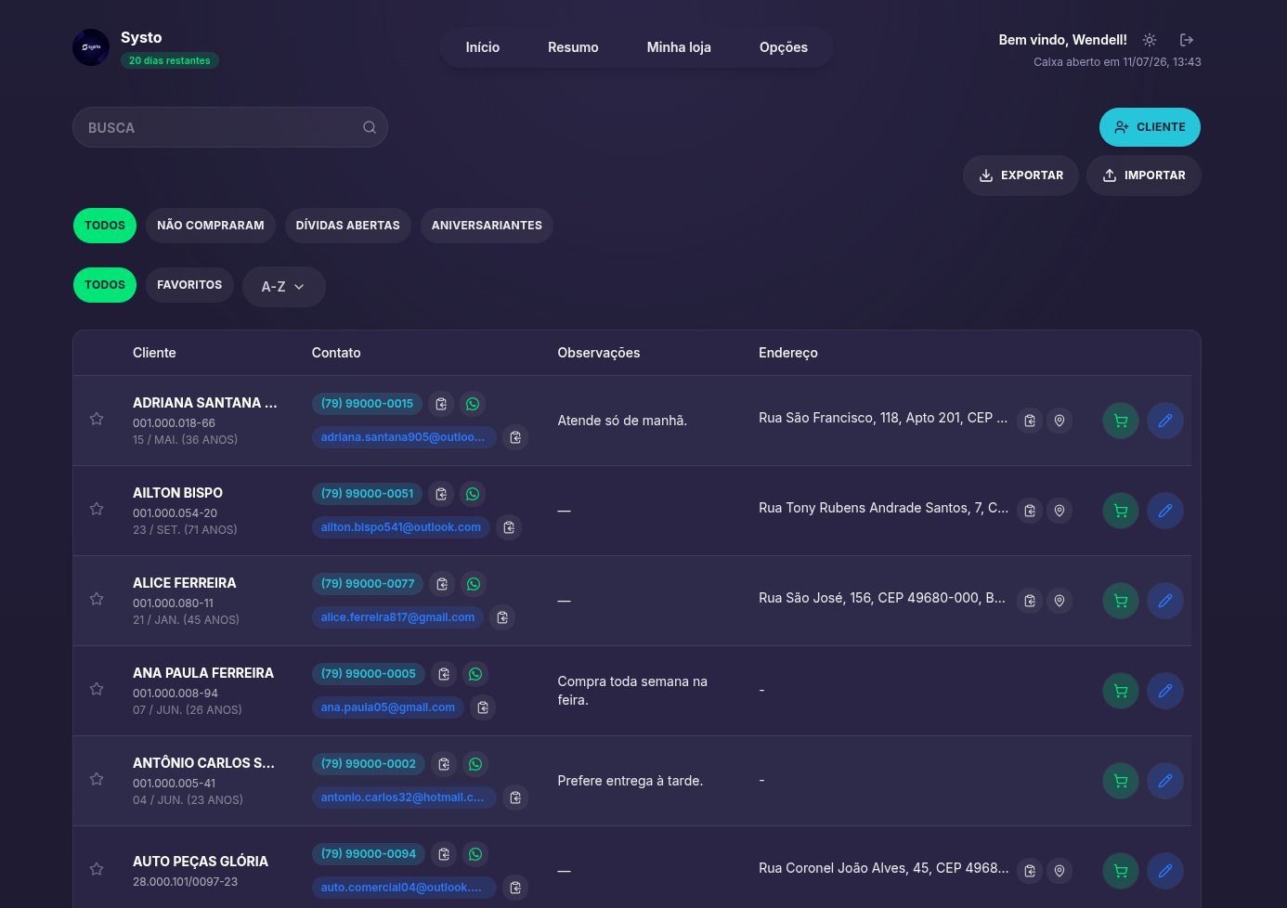The image size is (1287, 908).
Task: Focus the Busca search field
Action: (230, 127)
